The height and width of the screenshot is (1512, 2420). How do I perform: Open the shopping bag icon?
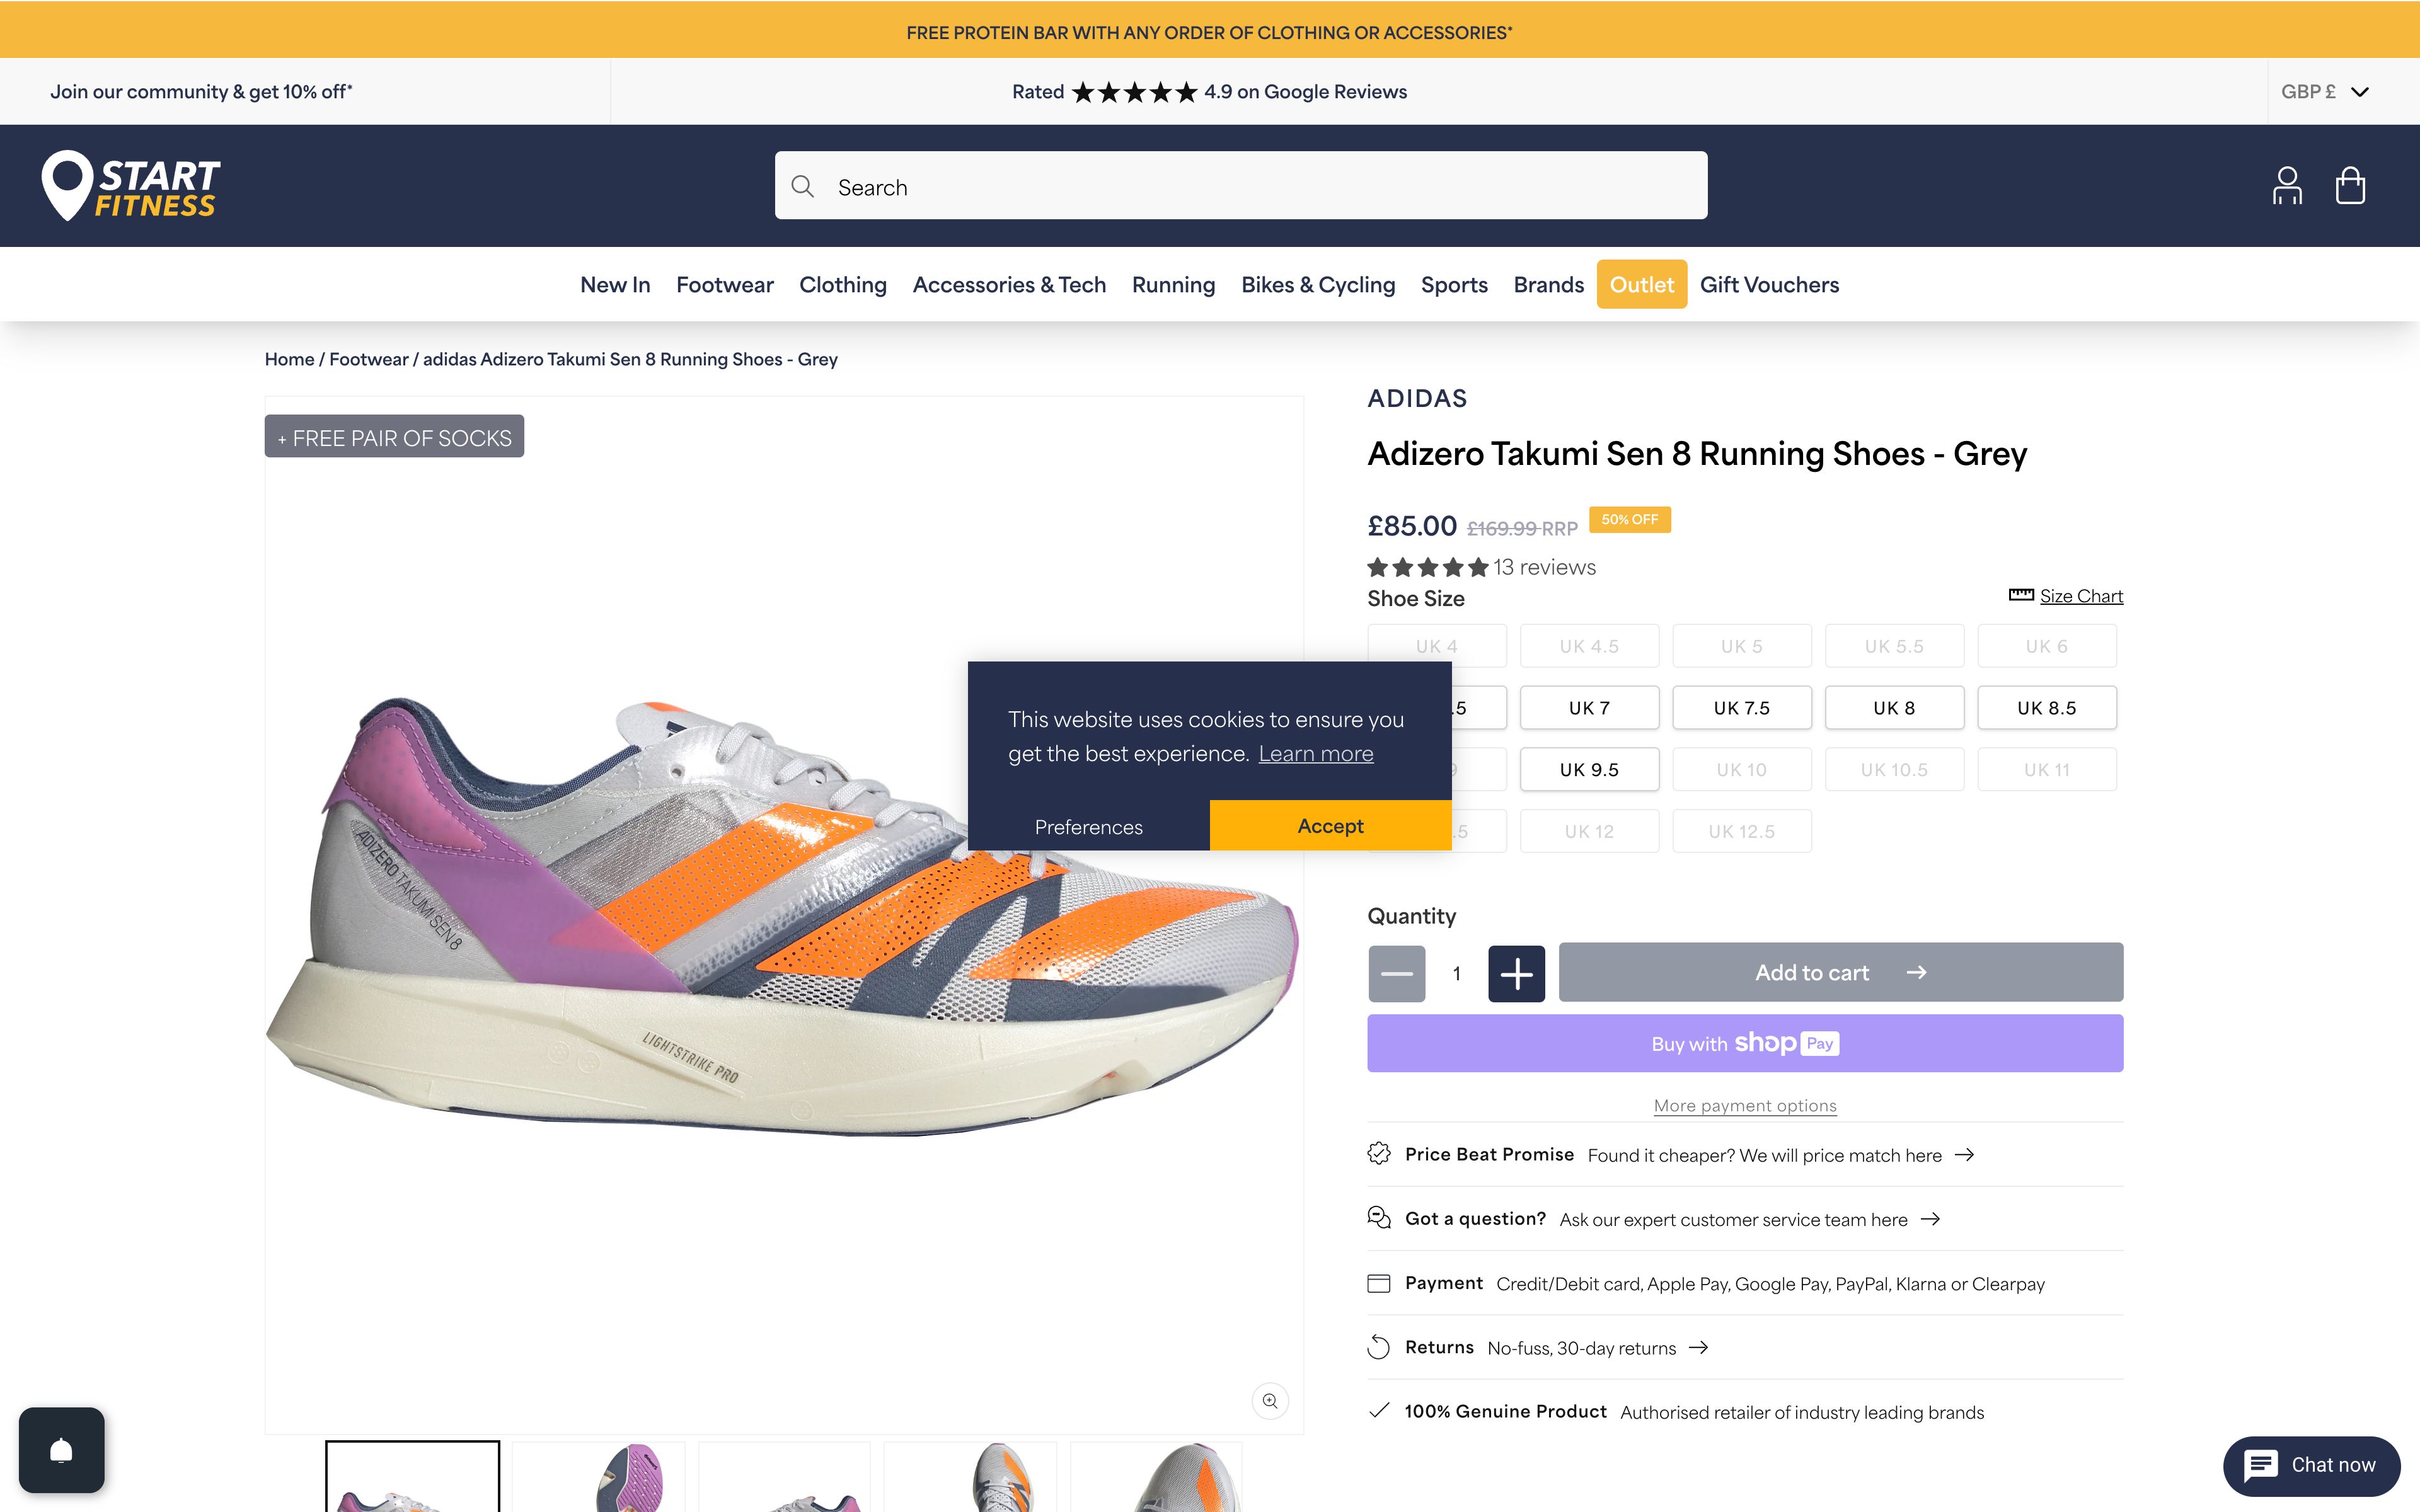click(x=2350, y=185)
